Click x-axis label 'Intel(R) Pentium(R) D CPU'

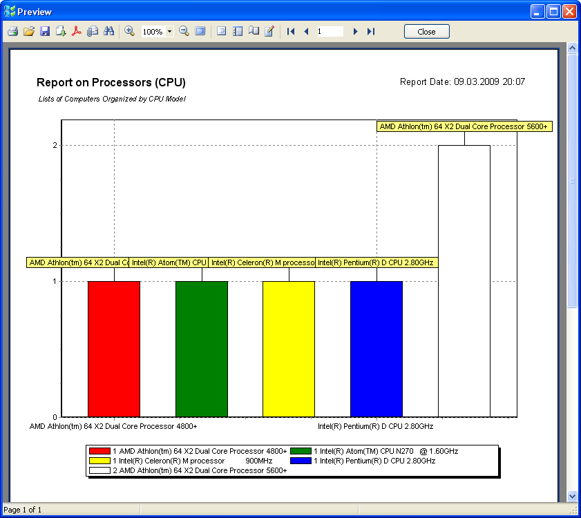point(375,426)
